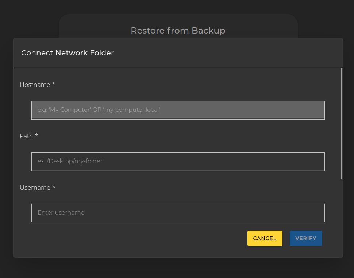Click the required asterisk beside Path
The image size is (354, 278).
tap(36, 136)
